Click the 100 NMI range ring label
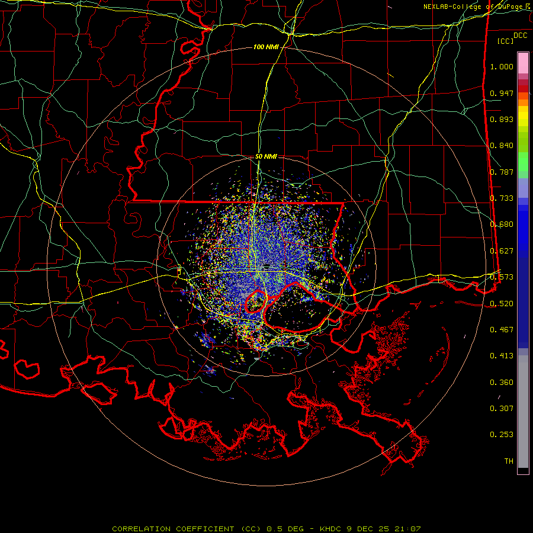533x533 pixels. click(265, 47)
